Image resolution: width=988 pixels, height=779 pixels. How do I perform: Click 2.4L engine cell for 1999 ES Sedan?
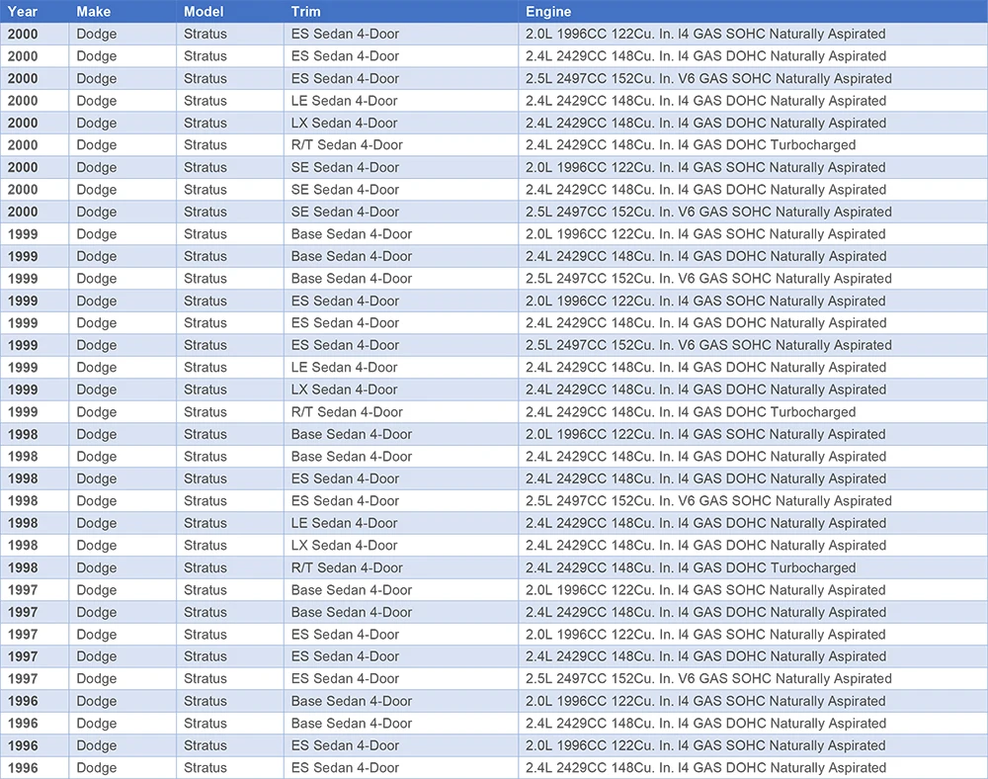pos(753,322)
